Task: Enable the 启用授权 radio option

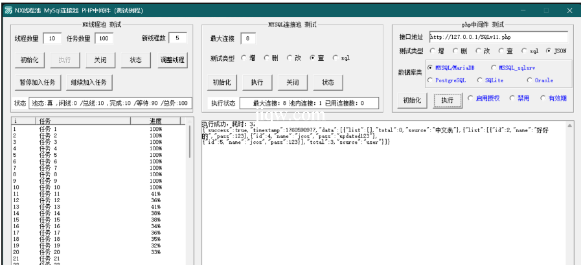Action: pos(471,99)
